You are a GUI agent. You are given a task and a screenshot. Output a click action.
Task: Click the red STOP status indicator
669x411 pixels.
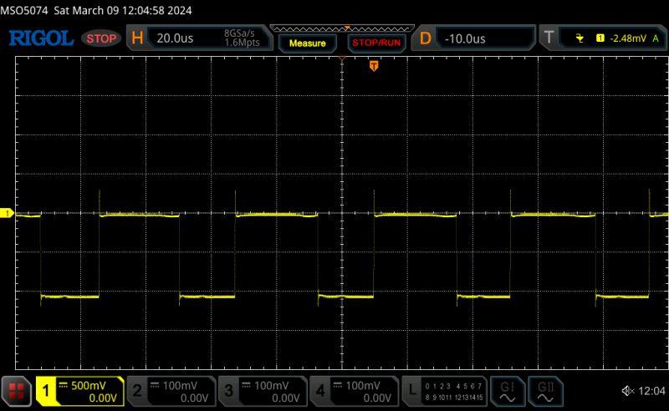(102, 38)
